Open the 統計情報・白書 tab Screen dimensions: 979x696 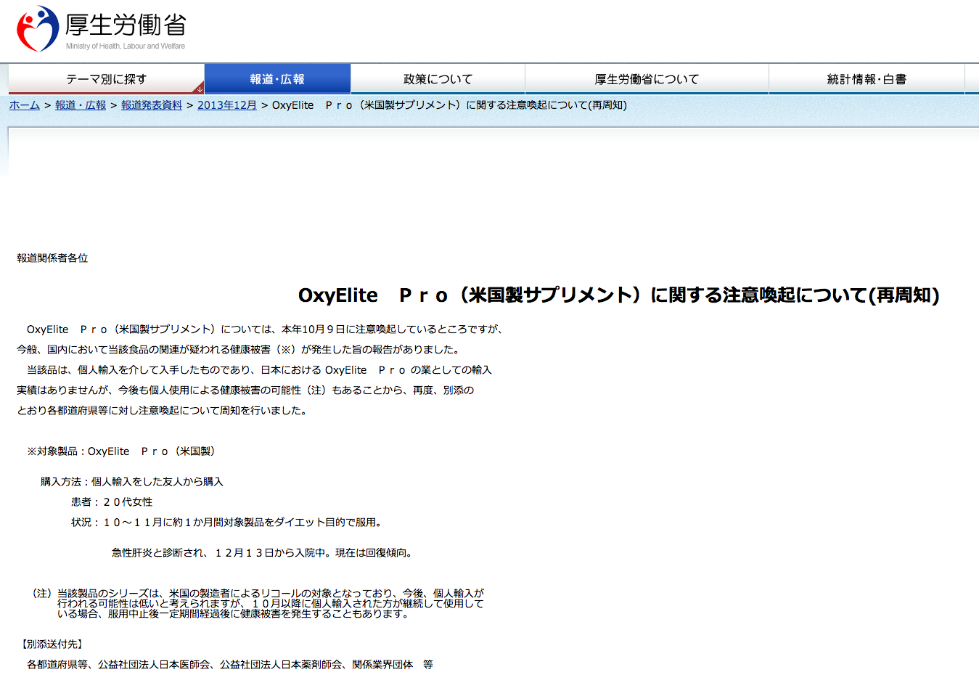tap(867, 79)
